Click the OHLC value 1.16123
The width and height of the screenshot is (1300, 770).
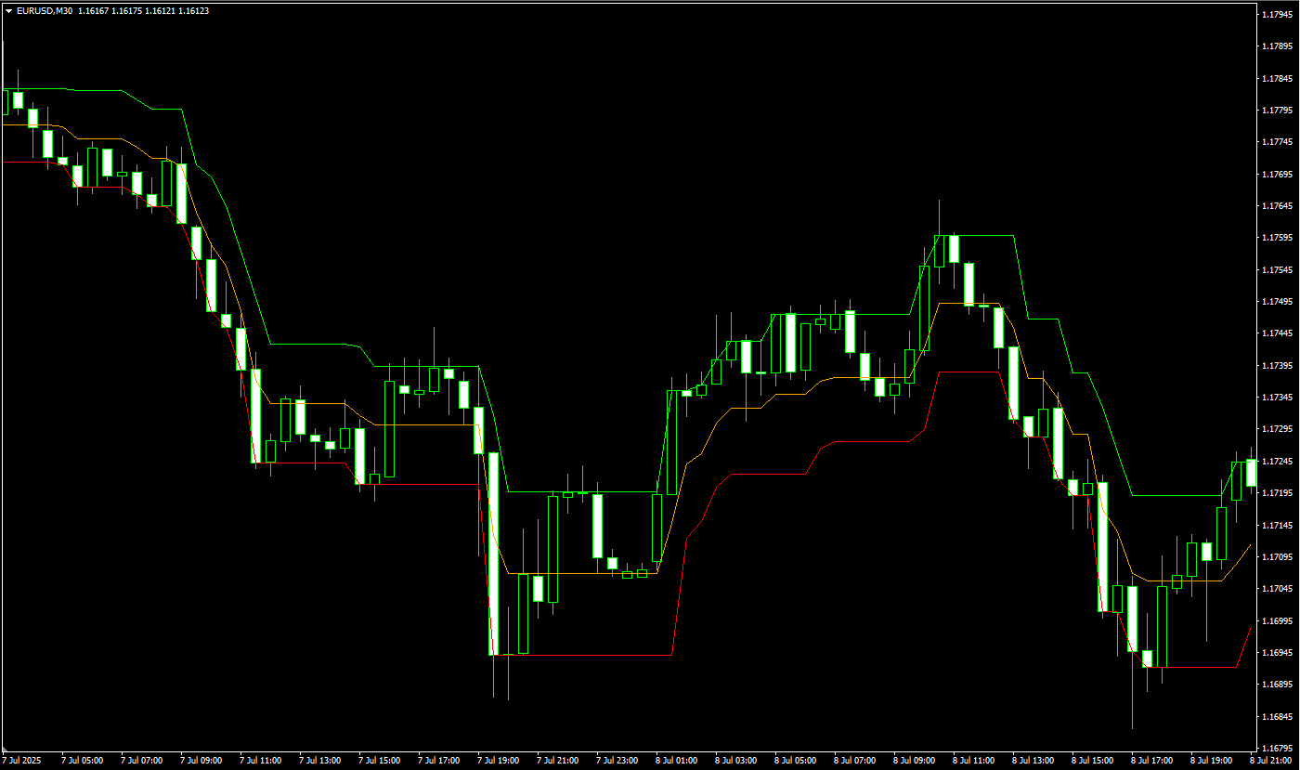193,10
